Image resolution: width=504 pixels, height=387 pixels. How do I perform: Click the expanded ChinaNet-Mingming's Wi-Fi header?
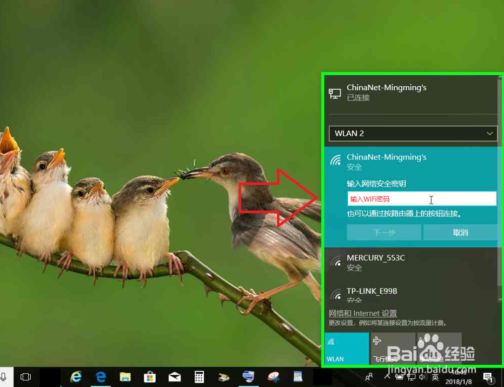[x=411, y=162]
